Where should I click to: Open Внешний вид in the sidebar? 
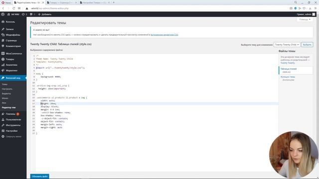coord(13,78)
